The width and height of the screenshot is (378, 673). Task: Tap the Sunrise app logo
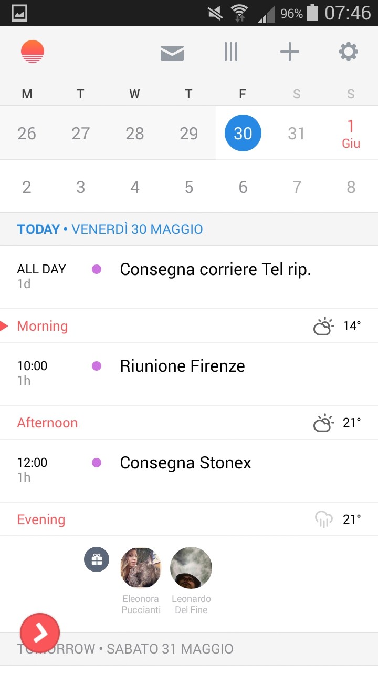(x=33, y=52)
